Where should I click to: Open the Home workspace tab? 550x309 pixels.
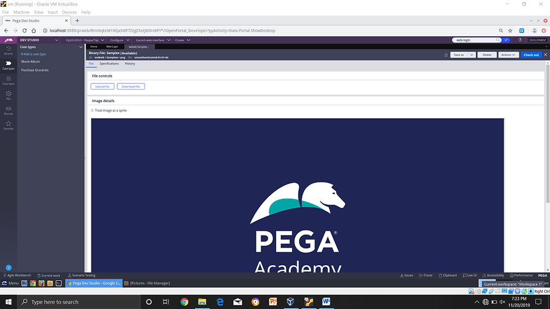point(94,47)
